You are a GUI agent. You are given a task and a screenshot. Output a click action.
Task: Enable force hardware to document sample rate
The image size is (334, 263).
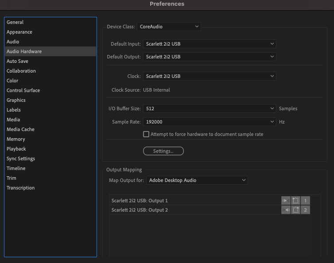click(x=146, y=134)
